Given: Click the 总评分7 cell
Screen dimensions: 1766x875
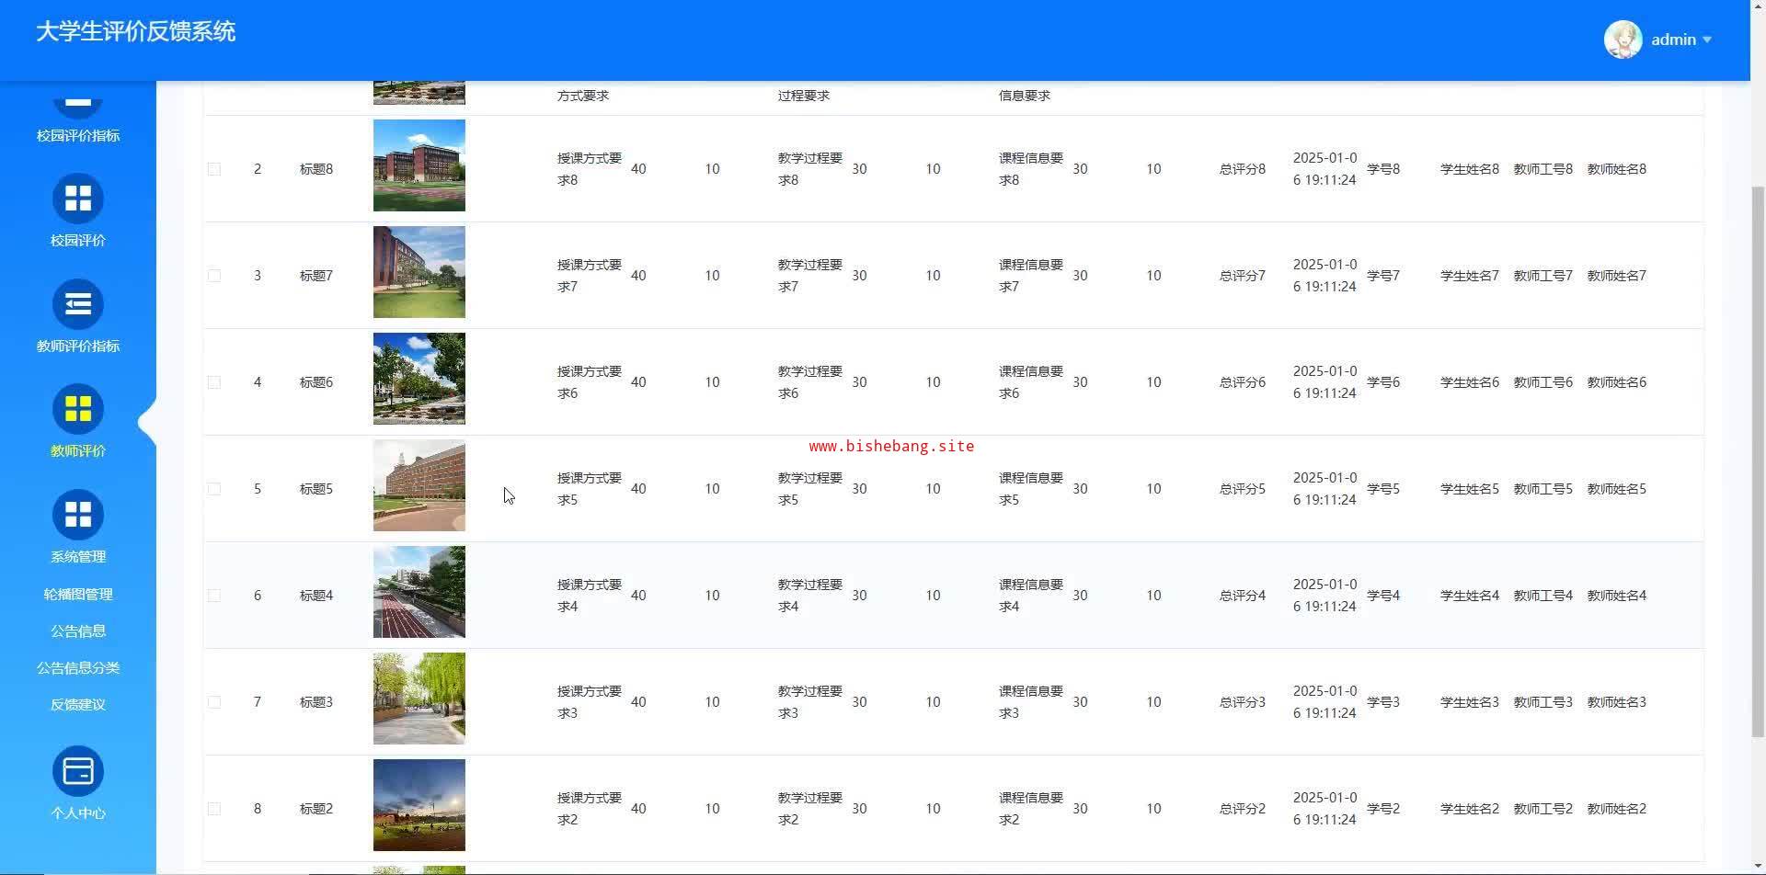Looking at the screenshot, I should point(1243,276).
